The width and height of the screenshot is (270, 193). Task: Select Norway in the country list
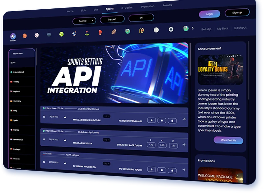(x=22, y=159)
